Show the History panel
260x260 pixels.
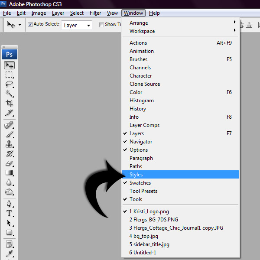pos(180,109)
